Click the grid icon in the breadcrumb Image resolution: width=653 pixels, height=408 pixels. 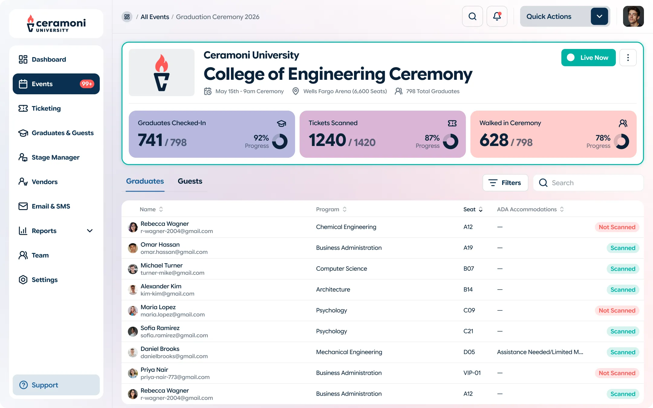pyautogui.click(x=127, y=17)
